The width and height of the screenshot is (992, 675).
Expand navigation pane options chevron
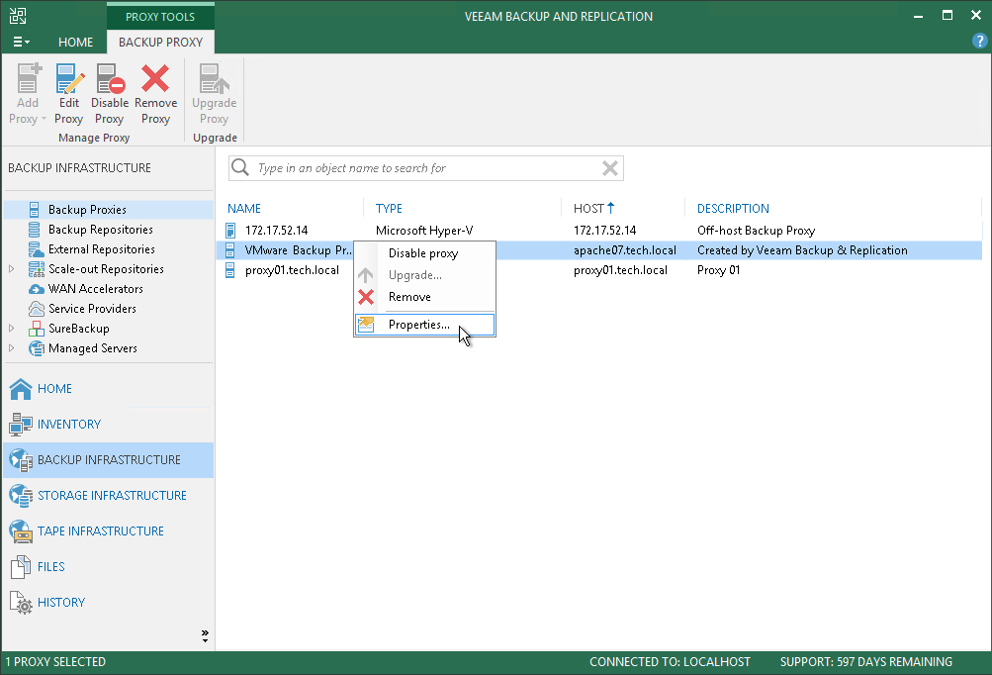click(x=205, y=636)
